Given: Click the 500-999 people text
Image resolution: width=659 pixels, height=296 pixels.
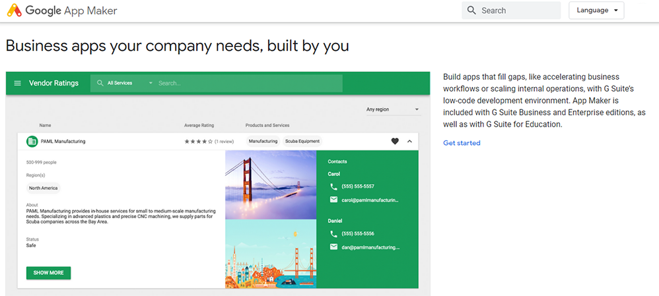Looking at the screenshot, I should pyautogui.click(x=41, y=162).
